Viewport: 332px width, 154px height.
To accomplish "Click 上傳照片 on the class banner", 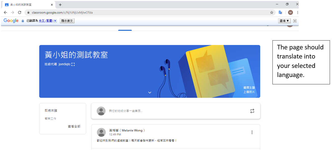I will pos(249,92).
